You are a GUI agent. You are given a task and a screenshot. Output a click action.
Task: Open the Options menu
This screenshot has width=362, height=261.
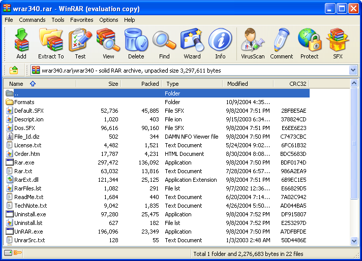tap(109, 20)
